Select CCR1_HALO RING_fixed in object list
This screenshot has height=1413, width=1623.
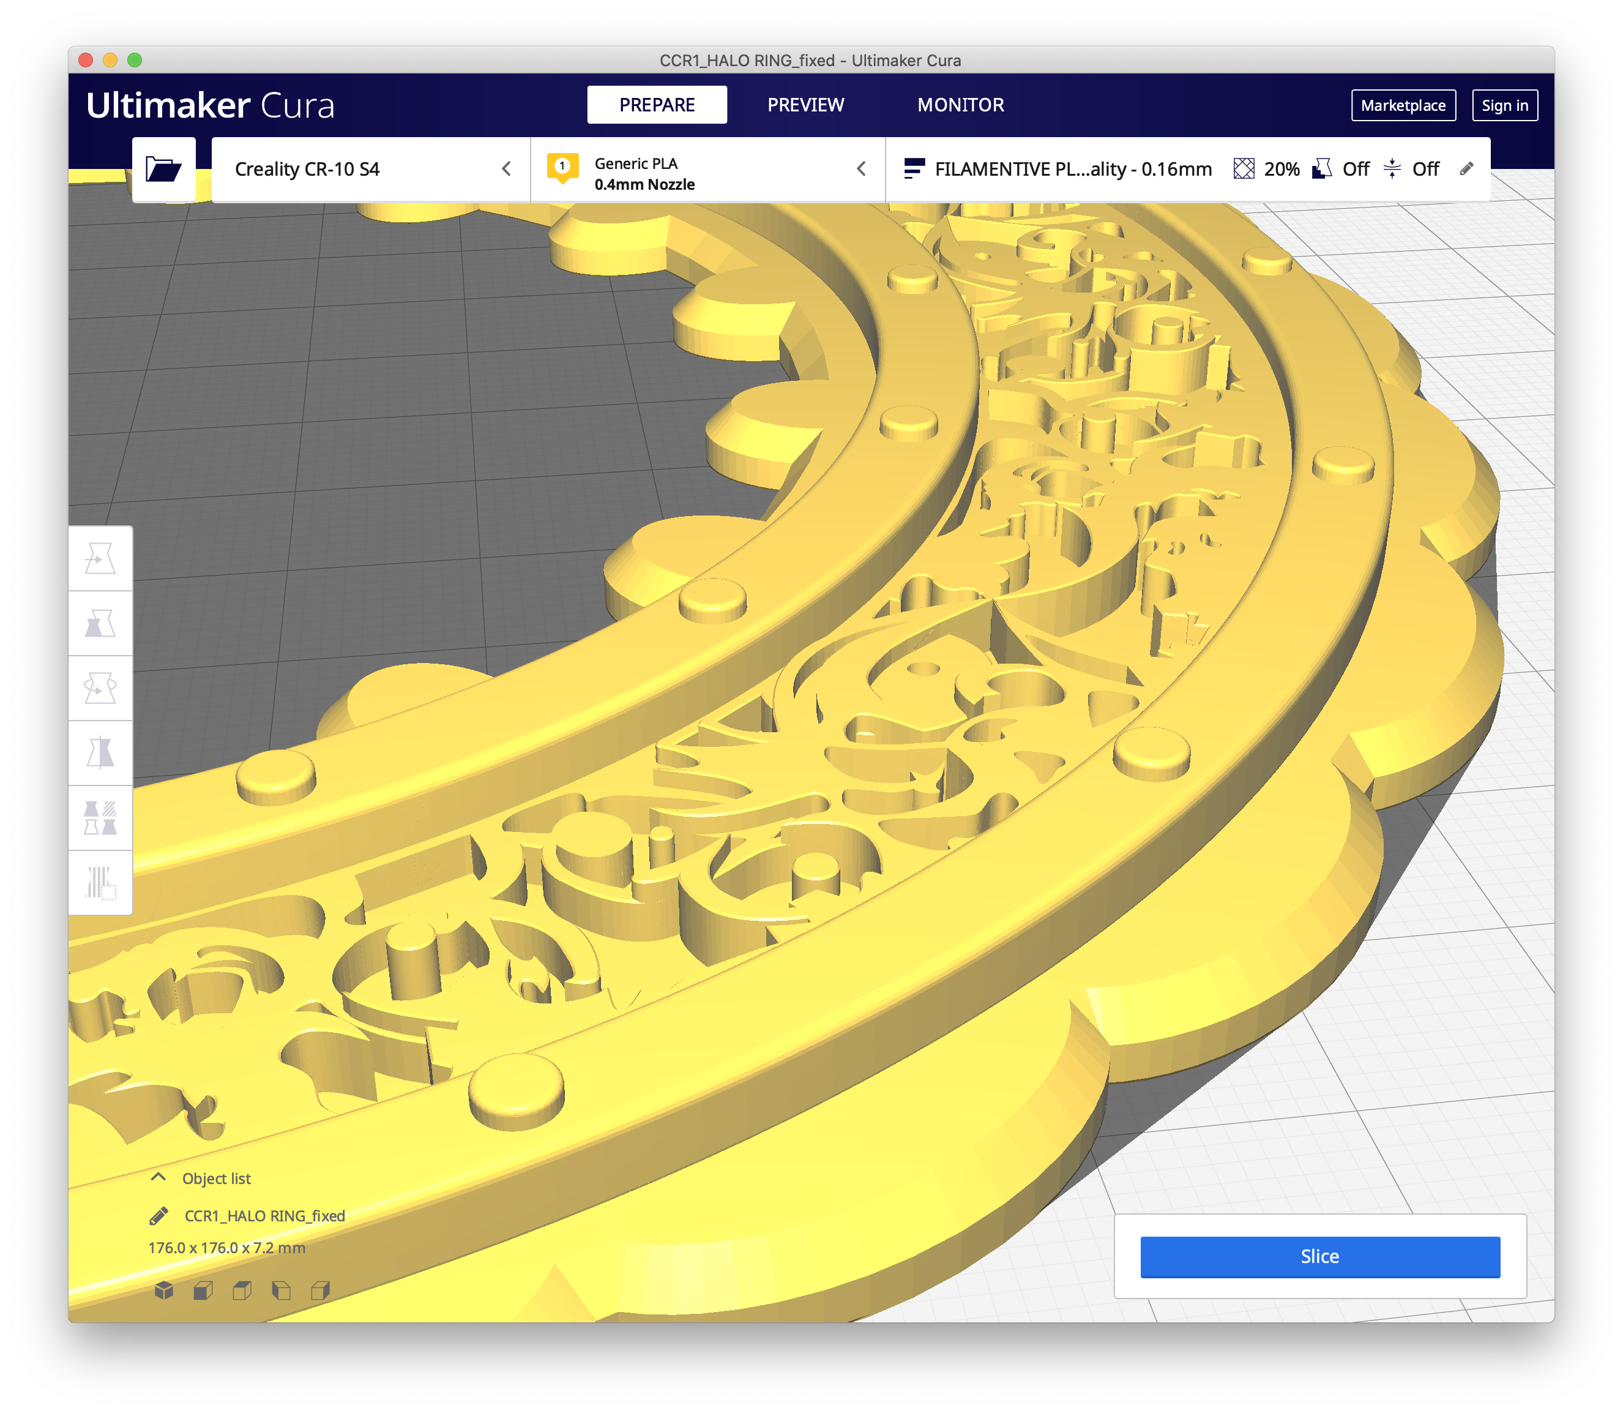click(x=264, y=1216)
